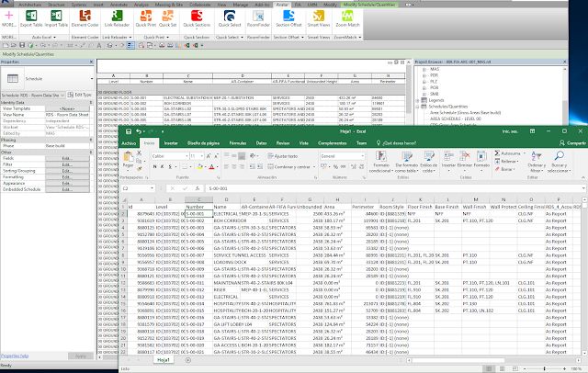Collapse Schedules/Quantities node in Project Browser
The width and height of the screenshot is (588, 373).
pyautogui.click(x=417, y=107)
